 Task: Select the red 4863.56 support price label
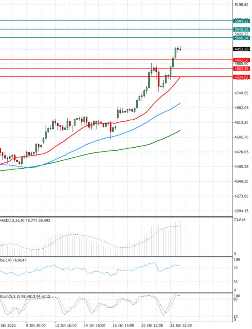point(242,68)
